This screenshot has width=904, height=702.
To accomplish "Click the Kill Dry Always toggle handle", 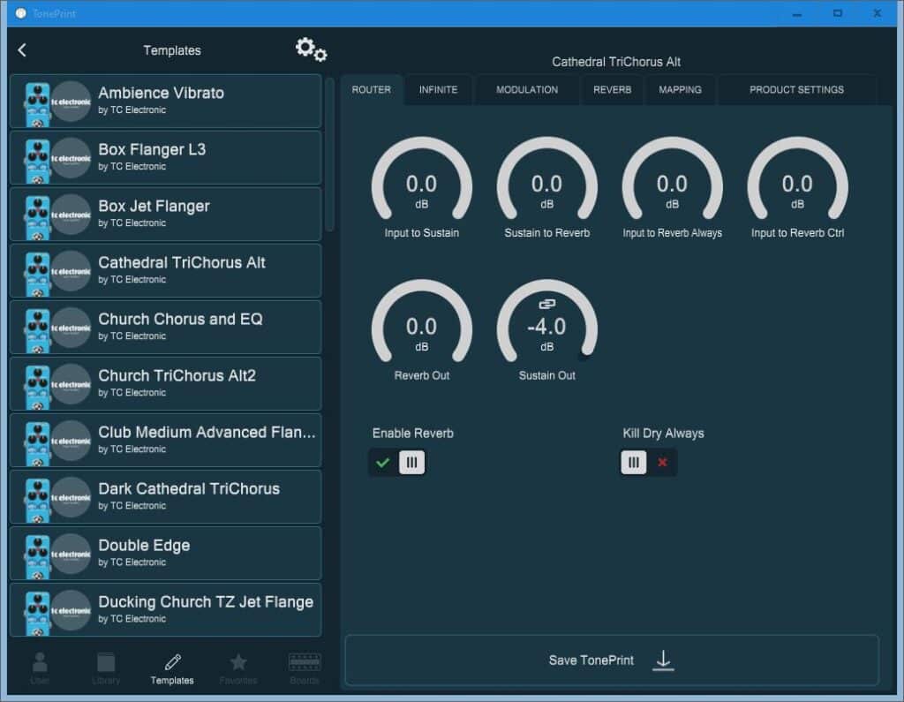I will coord(634,463).
